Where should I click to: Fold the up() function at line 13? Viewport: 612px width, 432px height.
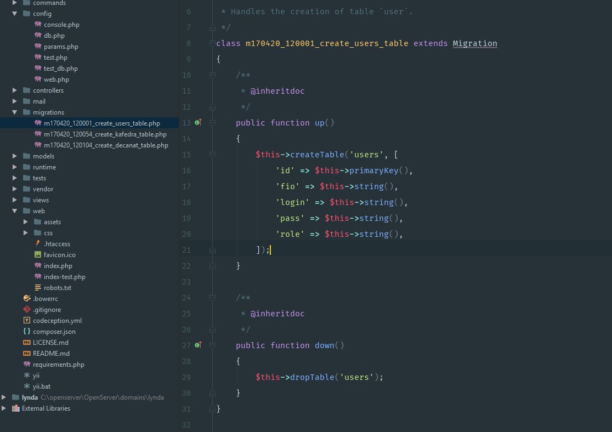pyautogui.click(x=212, y=123)
